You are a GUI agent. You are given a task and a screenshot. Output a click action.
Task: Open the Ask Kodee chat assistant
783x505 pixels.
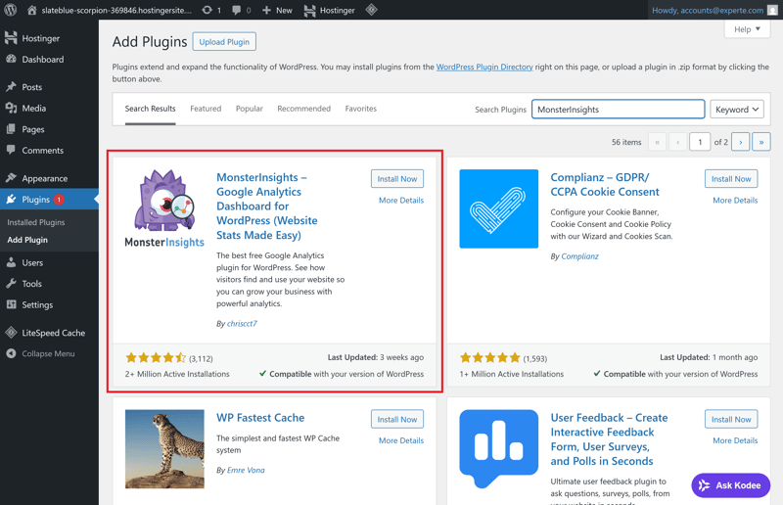point(730,485)
